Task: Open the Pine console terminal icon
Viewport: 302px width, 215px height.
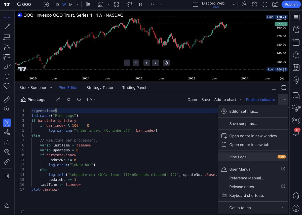Action: [x=22, y=212]
